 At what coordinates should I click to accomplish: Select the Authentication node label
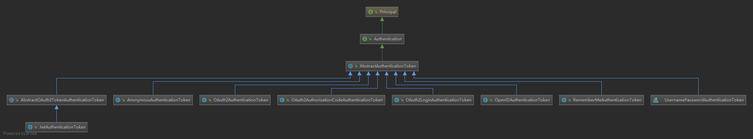(x=388, y=39)
